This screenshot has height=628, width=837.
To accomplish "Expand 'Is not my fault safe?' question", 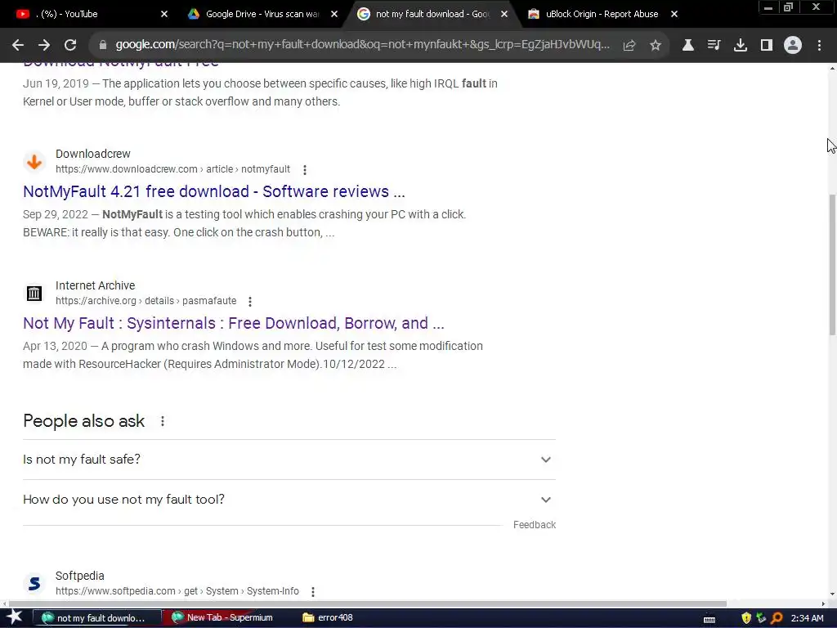I will click(x=289, y=460).
